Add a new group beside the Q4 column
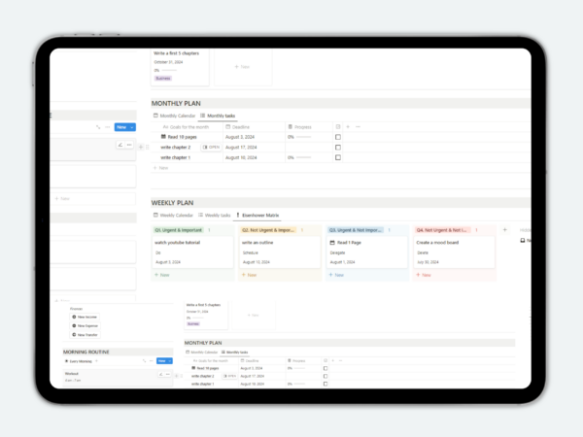The image size is (583, 437). point(504,230)
